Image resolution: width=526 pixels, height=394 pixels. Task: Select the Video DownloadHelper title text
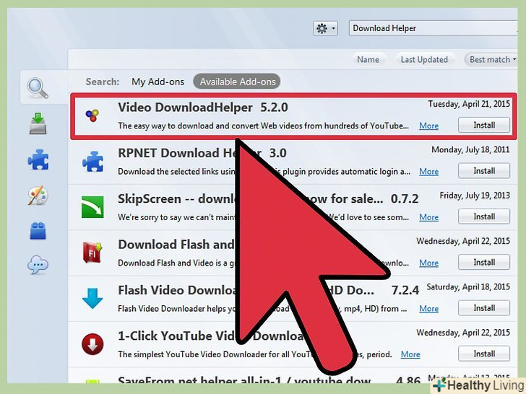point(185,108)
